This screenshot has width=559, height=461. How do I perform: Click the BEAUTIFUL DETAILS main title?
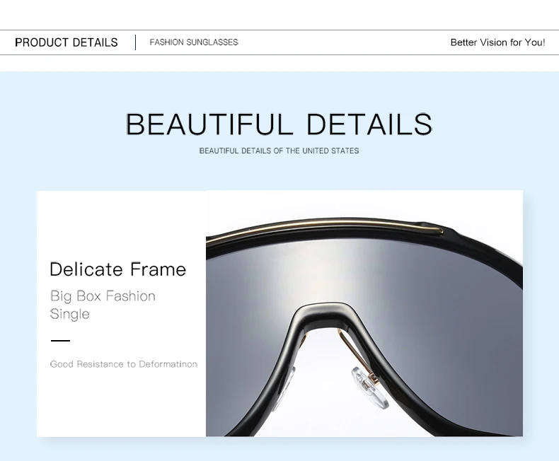[x=279, y=124]
